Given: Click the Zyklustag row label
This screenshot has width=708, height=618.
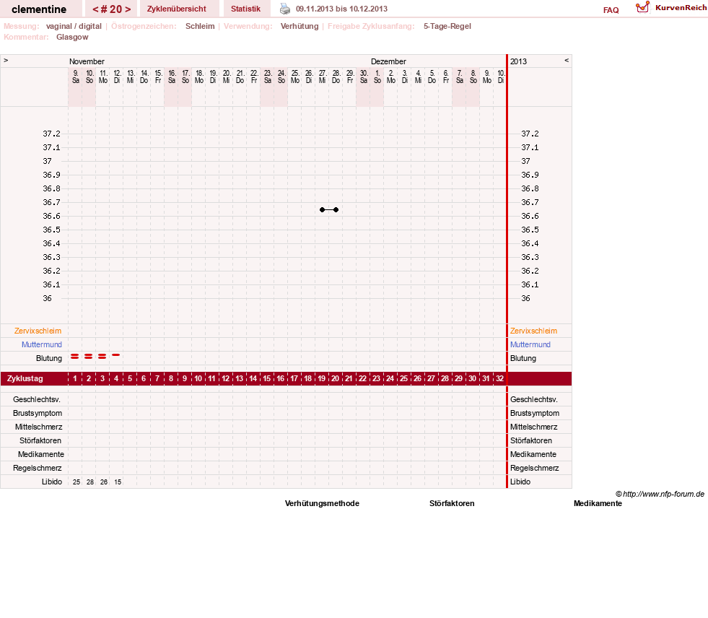Looking at the screenshot, I should coord(25,378).
